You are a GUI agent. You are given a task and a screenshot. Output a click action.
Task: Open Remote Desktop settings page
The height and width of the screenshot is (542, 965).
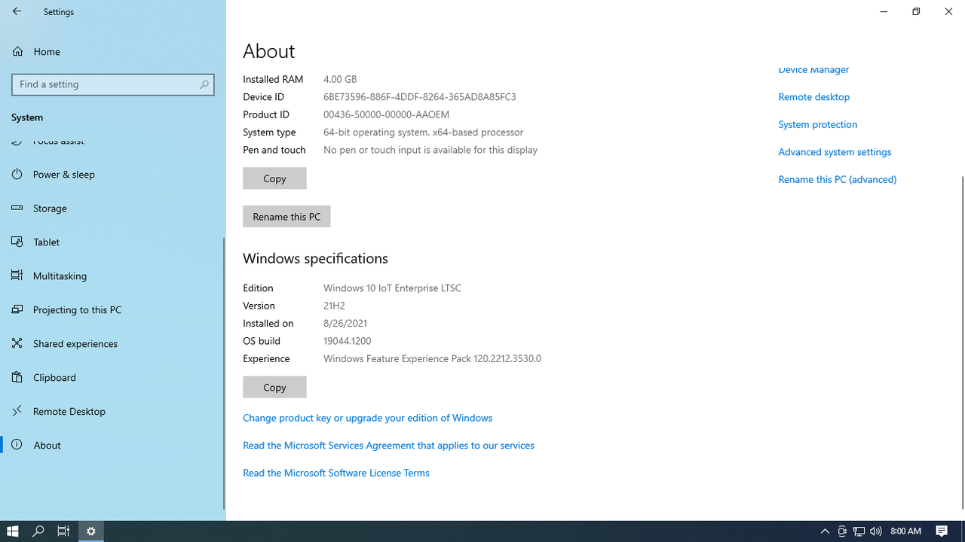(112, 411)
